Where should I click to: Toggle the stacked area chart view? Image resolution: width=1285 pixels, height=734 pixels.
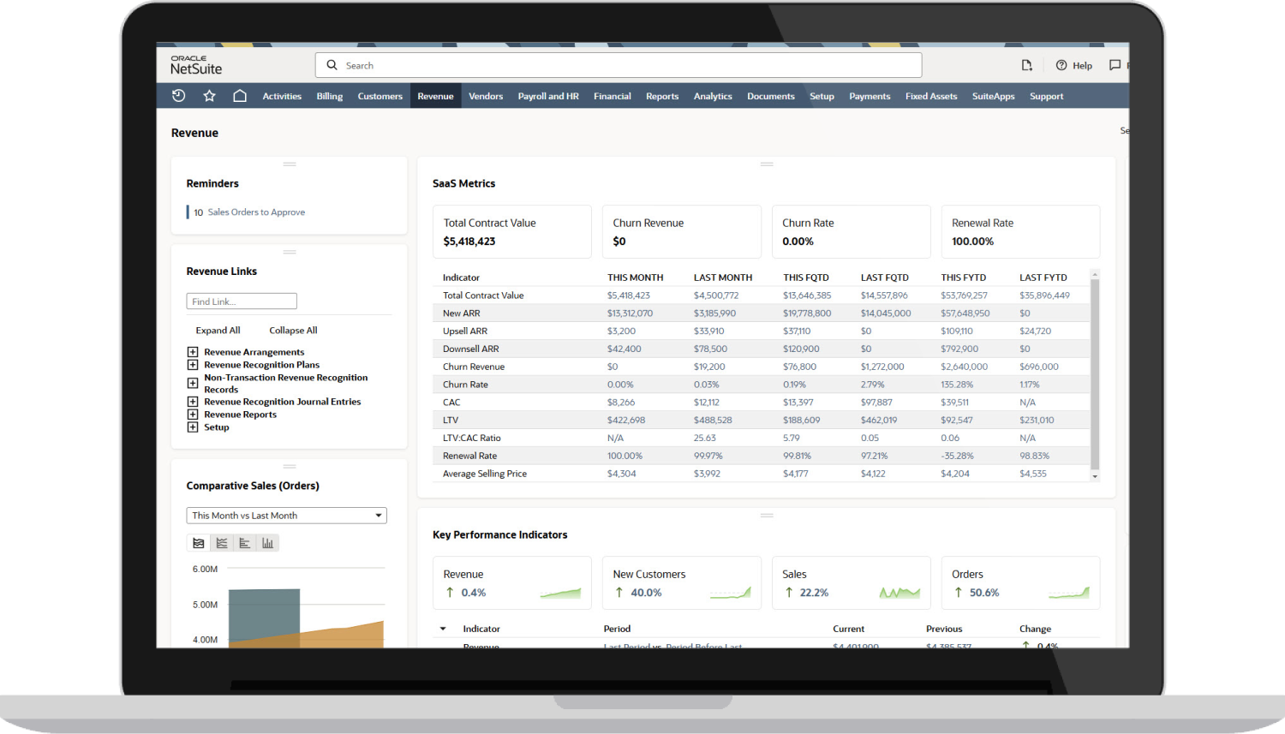[x=198, y=542]
